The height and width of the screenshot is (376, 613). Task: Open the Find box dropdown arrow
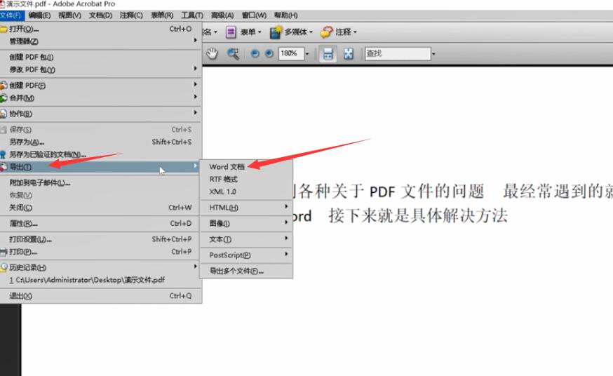click(x=433, y=54)
